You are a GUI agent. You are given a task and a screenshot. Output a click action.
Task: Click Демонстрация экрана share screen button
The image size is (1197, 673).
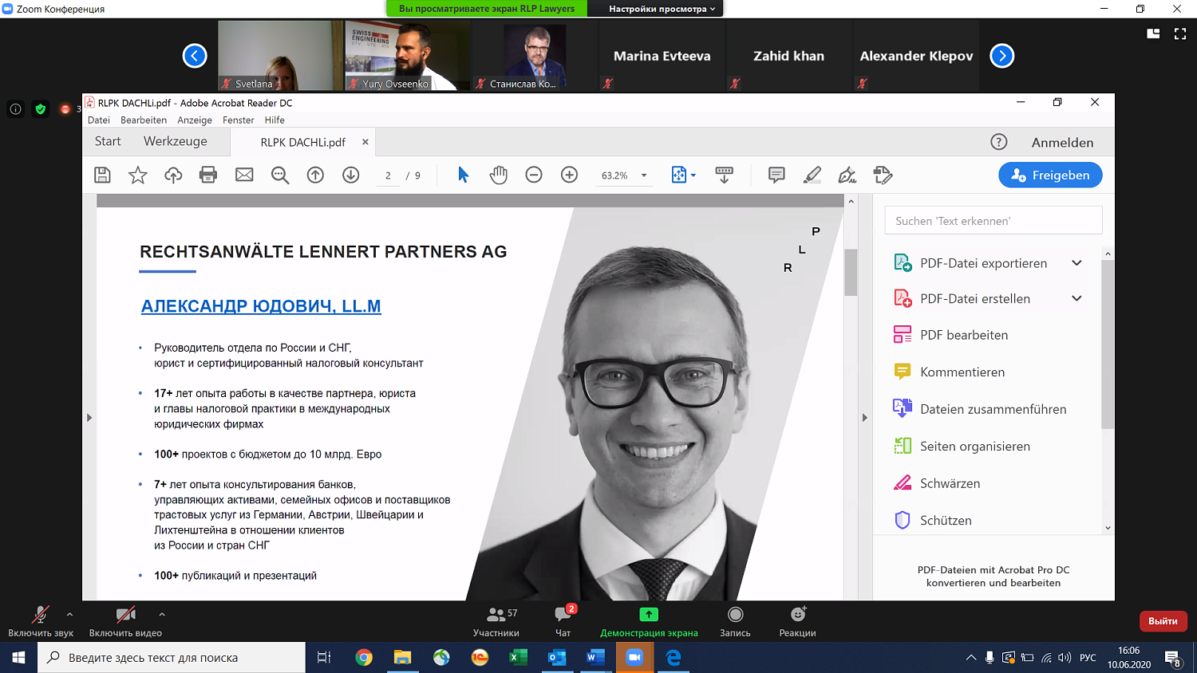[x=649, y=621]
